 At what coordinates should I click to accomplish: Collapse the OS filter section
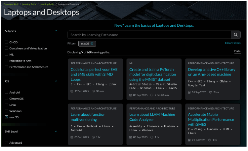[56, 81]
